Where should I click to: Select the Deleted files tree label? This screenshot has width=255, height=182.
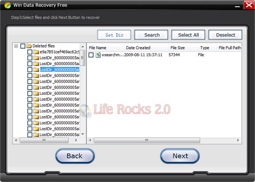pos(43,46)
